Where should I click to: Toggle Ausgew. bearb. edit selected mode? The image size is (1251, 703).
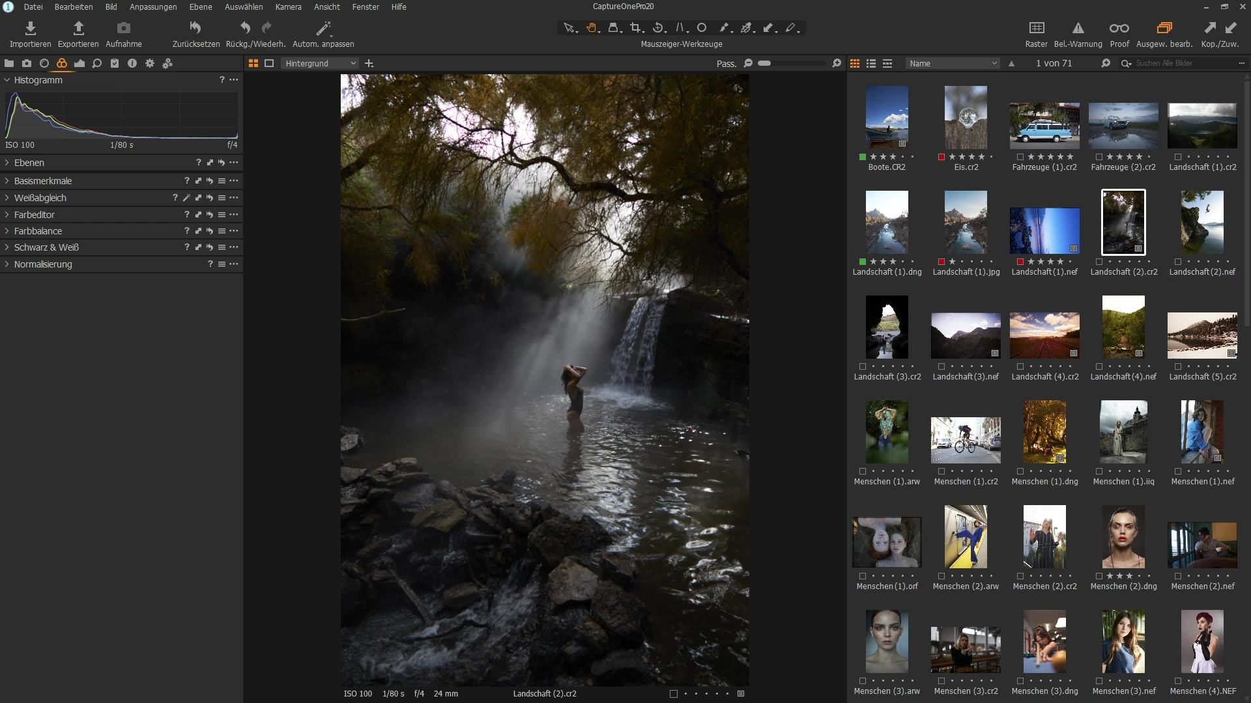click(x=1164, y=28)
